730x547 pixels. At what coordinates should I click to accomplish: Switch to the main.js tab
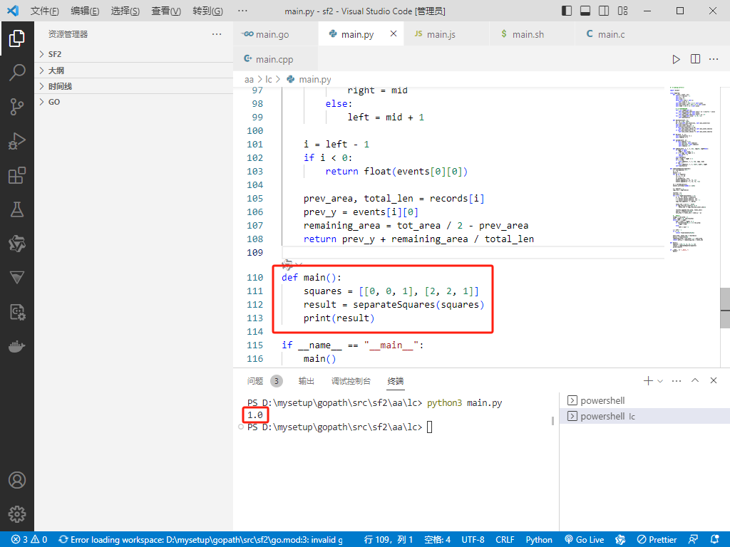(x=446, y=34)
